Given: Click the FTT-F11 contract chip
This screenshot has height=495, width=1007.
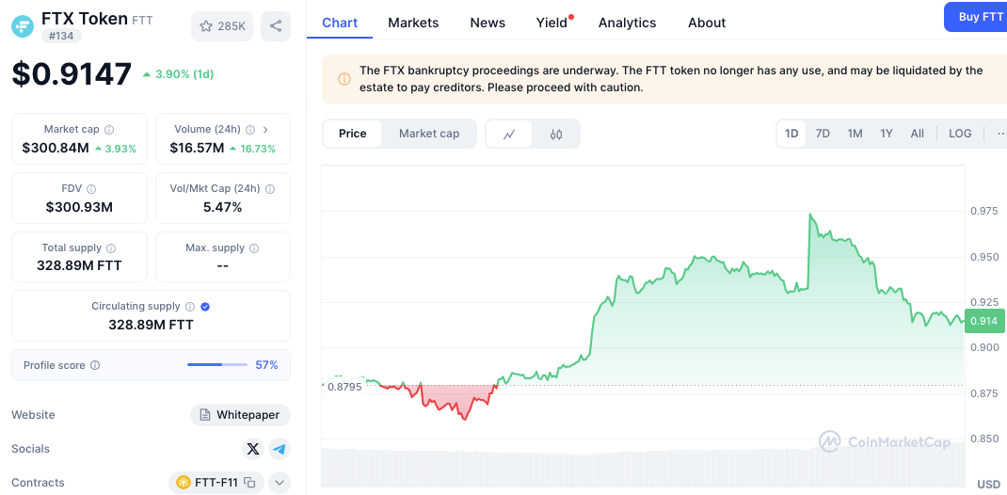Looking at the screenshot, I should [x=216, y=482].
